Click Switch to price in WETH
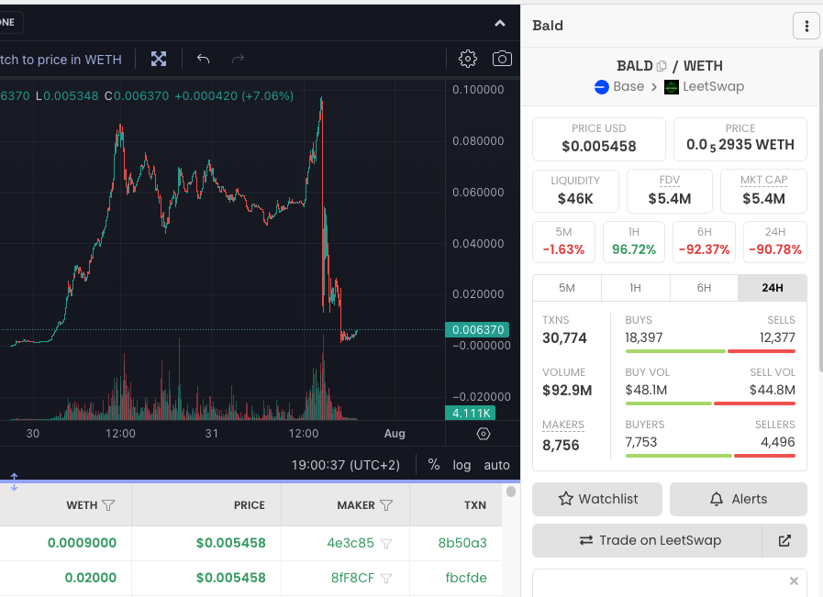Screen dimensions: 823x597 point(61,60)
